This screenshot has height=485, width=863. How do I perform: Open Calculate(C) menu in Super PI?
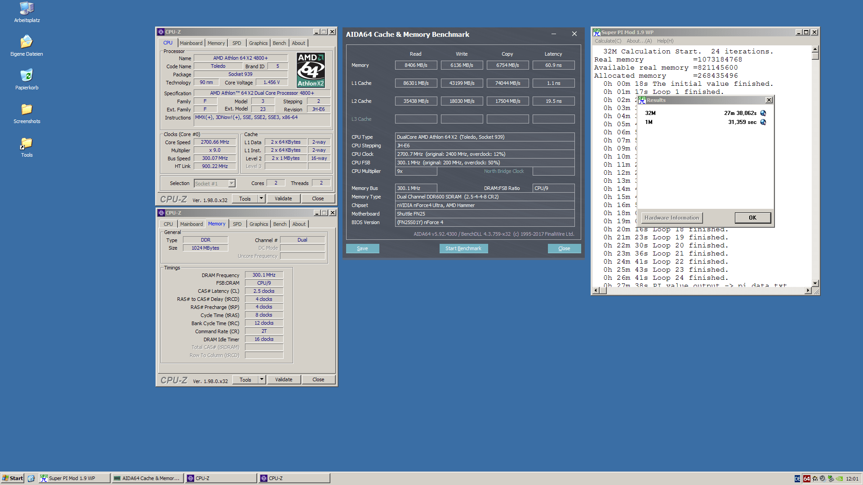[608, 41]
